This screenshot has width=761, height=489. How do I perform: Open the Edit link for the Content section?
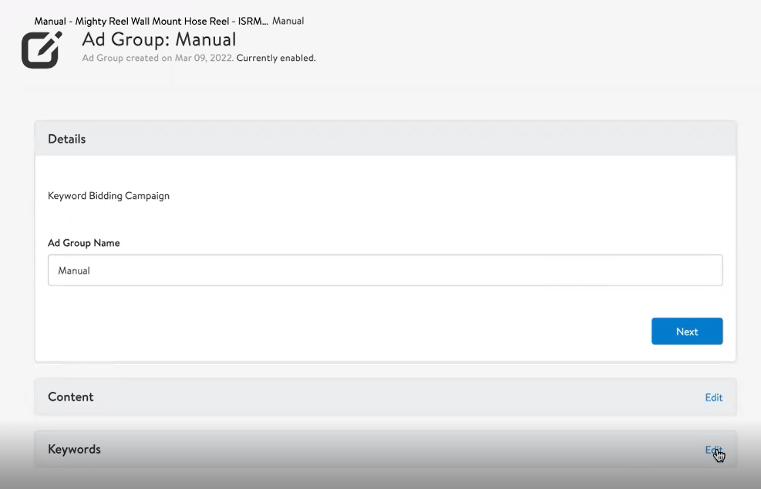(712, 397)
